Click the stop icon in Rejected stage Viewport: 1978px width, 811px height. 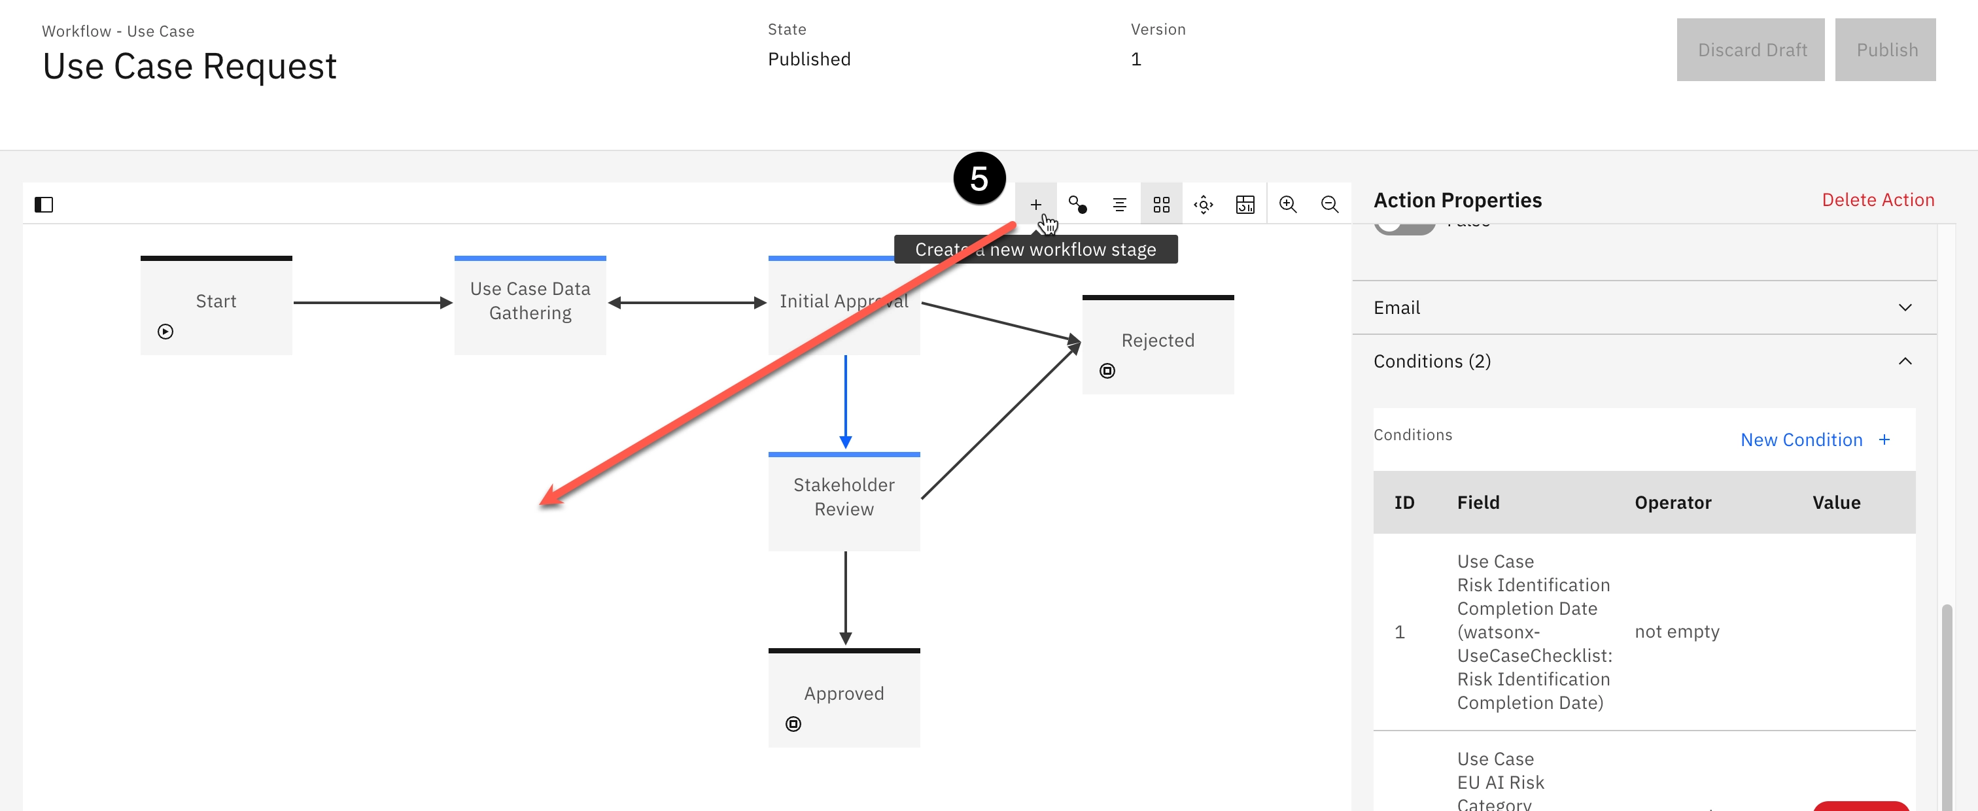click(x=1107, y=371)
